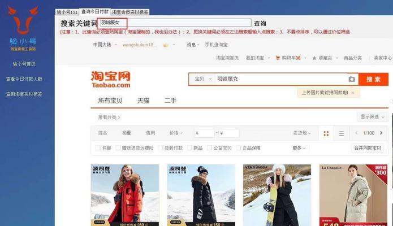Select the 所有宝贝 tab
The image size is (393, 226).
point(110,101)
